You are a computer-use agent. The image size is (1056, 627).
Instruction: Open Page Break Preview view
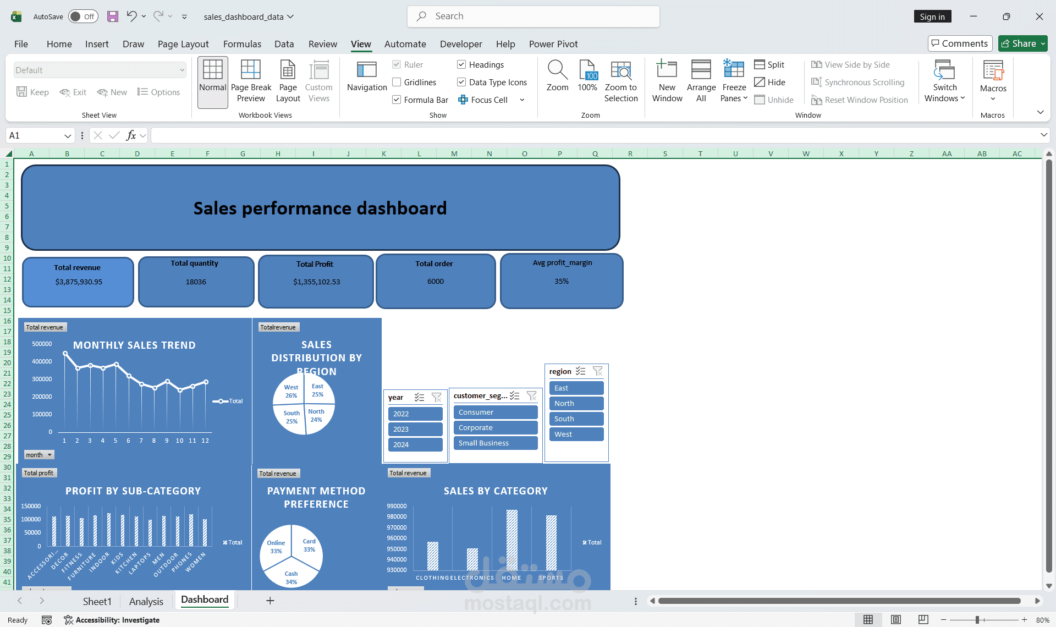(251, 82)
